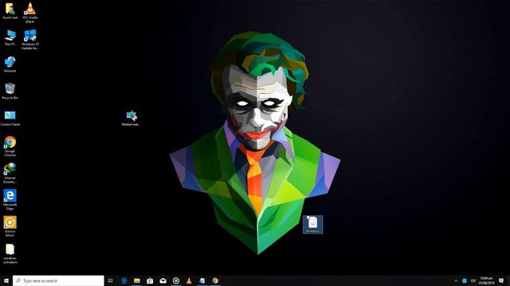Open the MediaCreation tool taskbar icon

pos(202,280)
